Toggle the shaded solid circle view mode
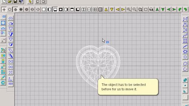Screen dimensions: 189x106 coord(27,9)
